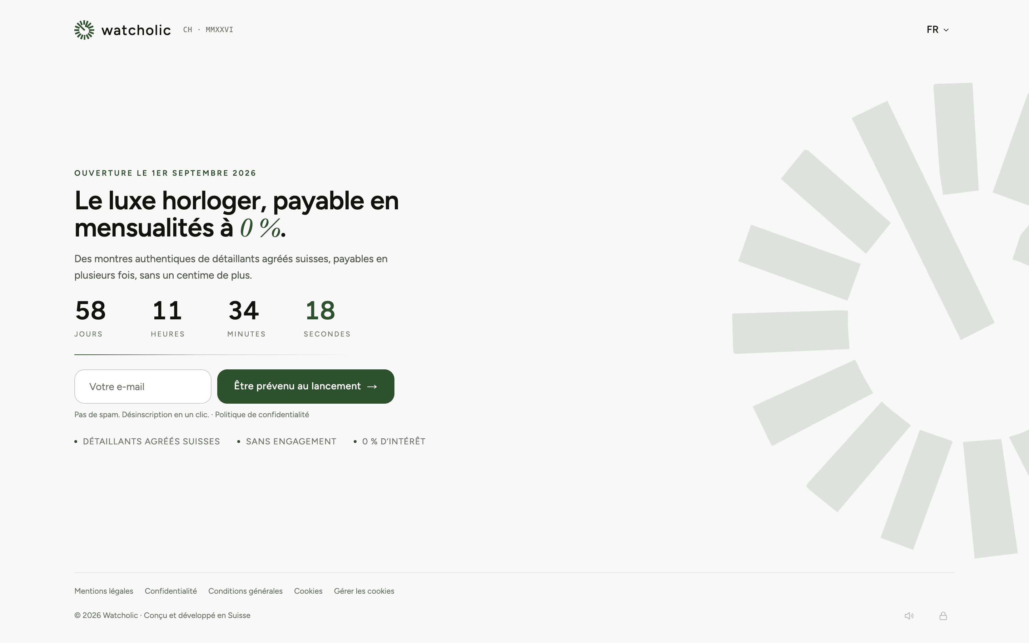Open the FR language dropdown
Screen dimensions: 1029x643
pyautogui.click(x=938, y=30)
